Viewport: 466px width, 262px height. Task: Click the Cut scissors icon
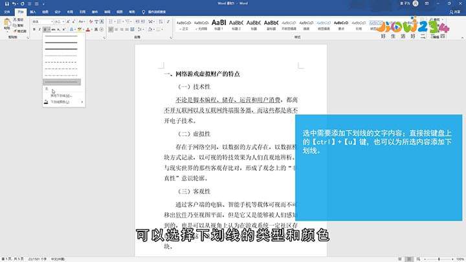pos(15,19)
